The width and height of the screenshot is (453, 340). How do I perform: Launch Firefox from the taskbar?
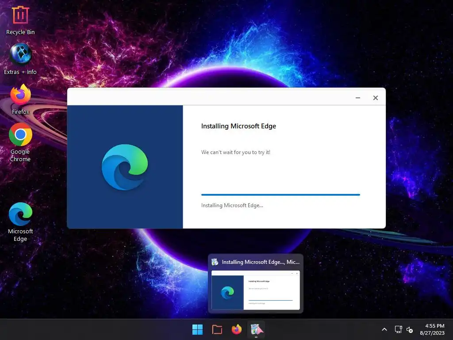click(237, 329)
